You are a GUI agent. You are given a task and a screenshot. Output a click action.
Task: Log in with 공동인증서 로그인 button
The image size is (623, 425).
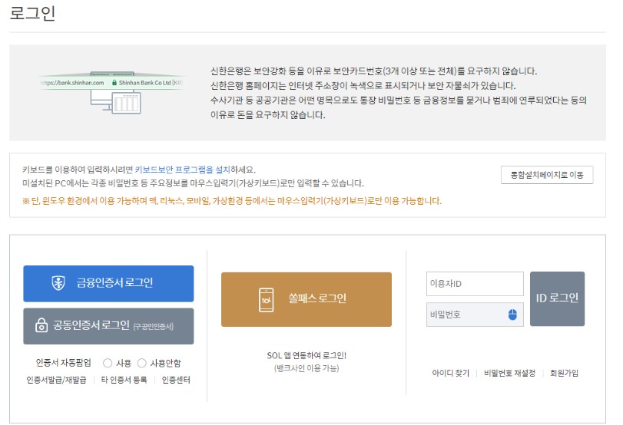click(108, 326)
